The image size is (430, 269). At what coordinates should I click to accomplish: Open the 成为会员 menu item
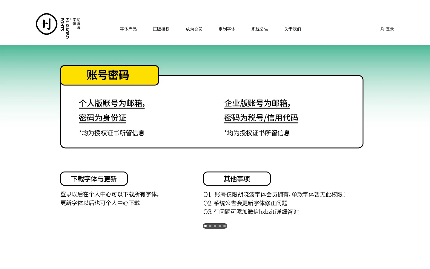[x=194, y=29]
